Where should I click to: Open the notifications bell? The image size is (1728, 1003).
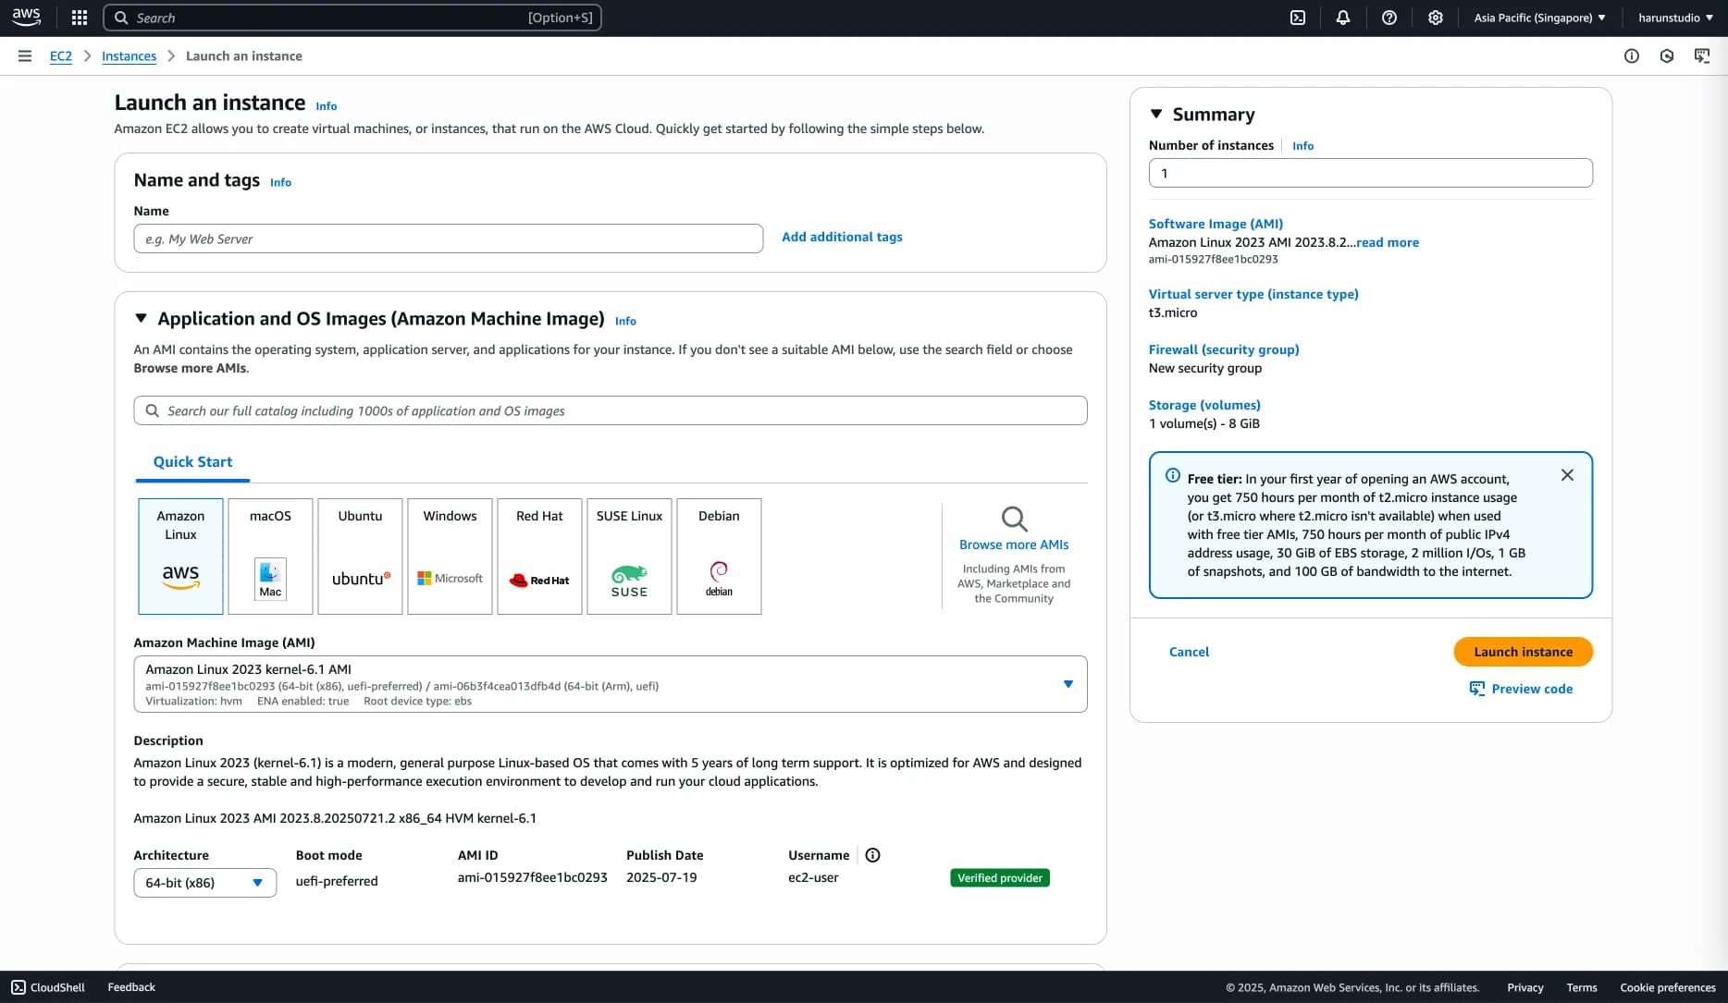coord(1343,18)
